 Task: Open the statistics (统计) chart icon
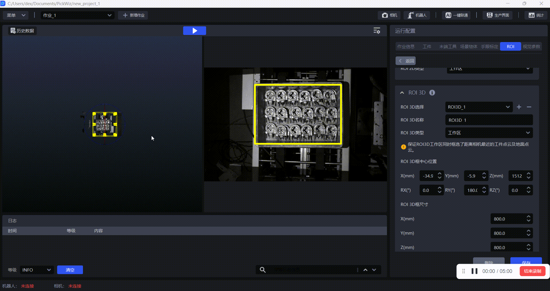[531, 15]
